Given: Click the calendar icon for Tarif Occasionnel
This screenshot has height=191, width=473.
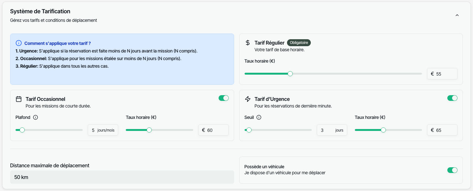Looking at the screenshot, I should coord(19,99).
